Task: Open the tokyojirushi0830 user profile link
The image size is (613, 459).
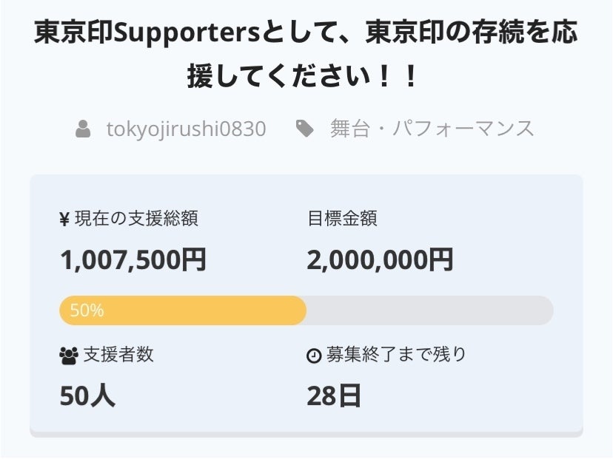Action: pyautogui.click(x=186, y=129)
